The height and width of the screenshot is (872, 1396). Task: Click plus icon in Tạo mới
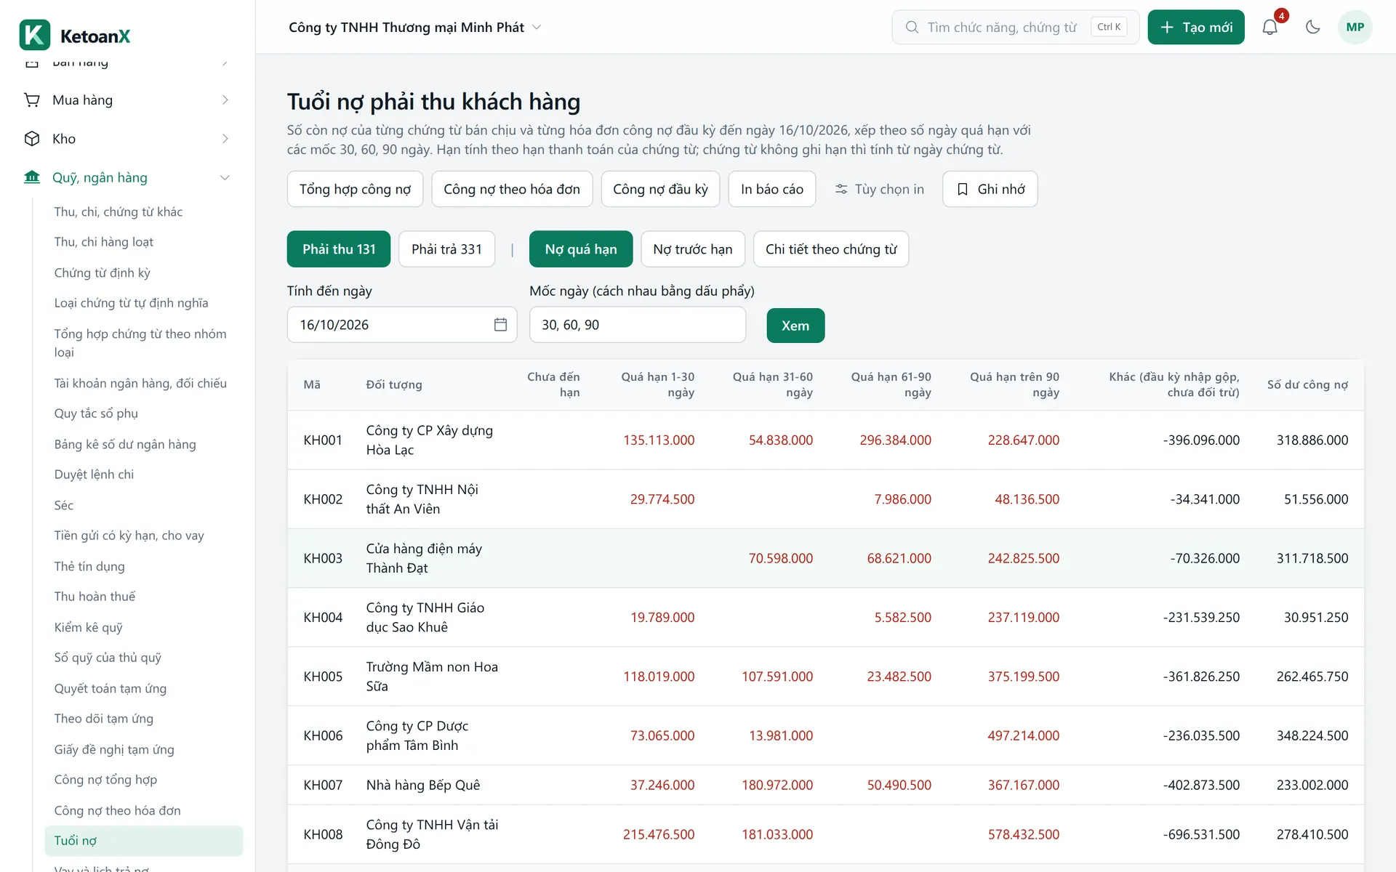point(1167,27)
